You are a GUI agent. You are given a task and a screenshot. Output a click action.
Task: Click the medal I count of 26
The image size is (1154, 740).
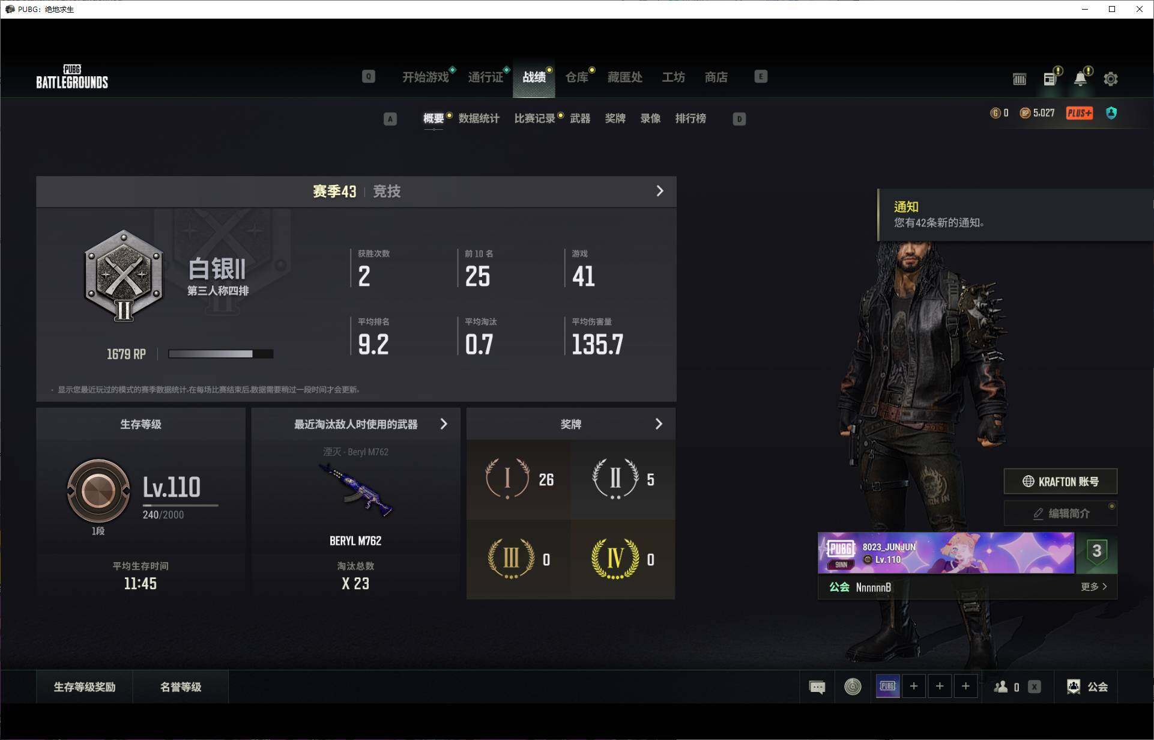point(546,479)
